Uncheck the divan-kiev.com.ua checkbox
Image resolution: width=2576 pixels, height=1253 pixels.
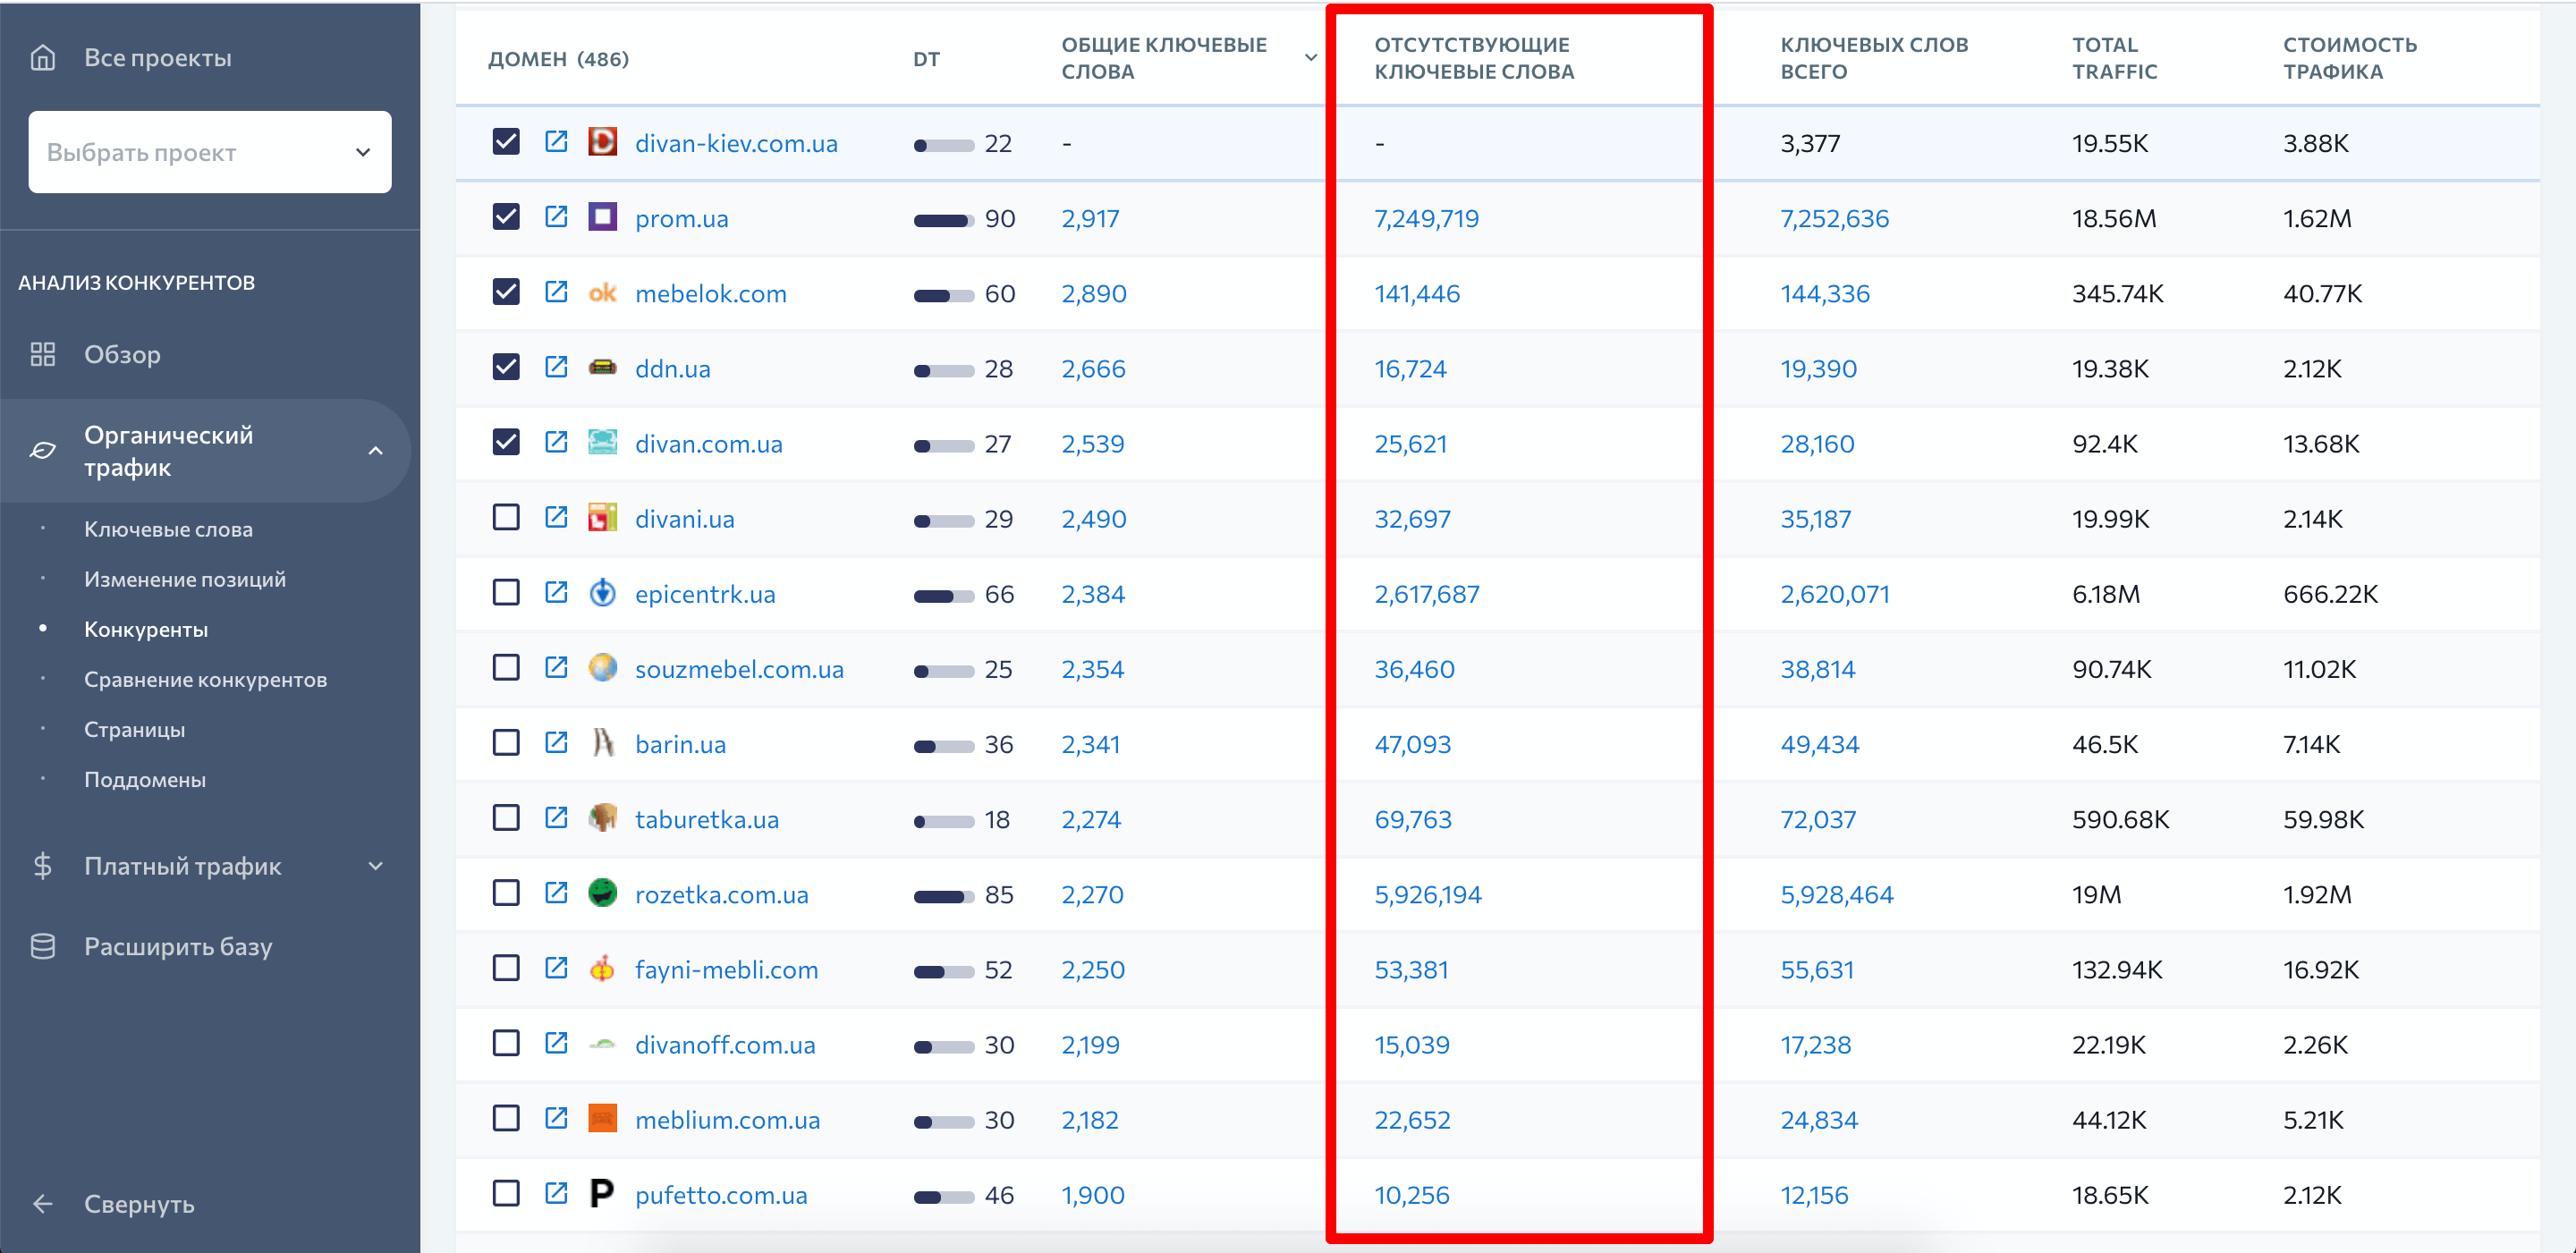(x=506, y=142)
